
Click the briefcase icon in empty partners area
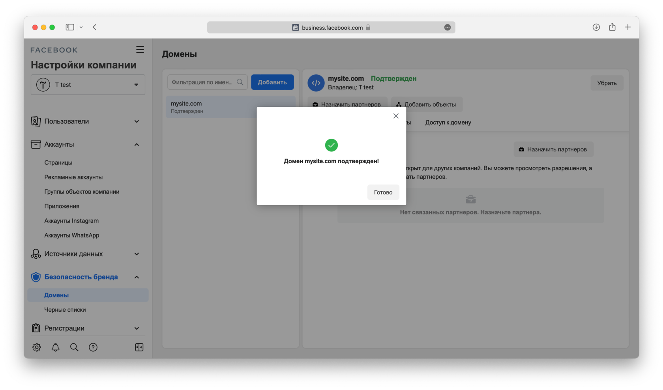click(x=470, y=199)
